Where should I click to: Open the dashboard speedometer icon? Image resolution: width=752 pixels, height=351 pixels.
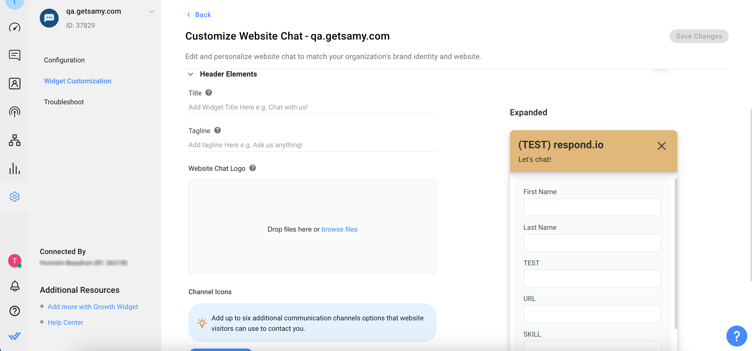[x=15, y=27]
